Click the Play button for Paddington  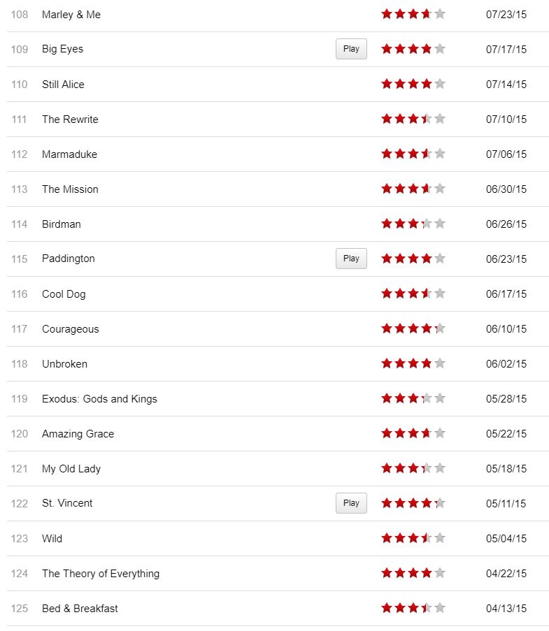point(351,259)
